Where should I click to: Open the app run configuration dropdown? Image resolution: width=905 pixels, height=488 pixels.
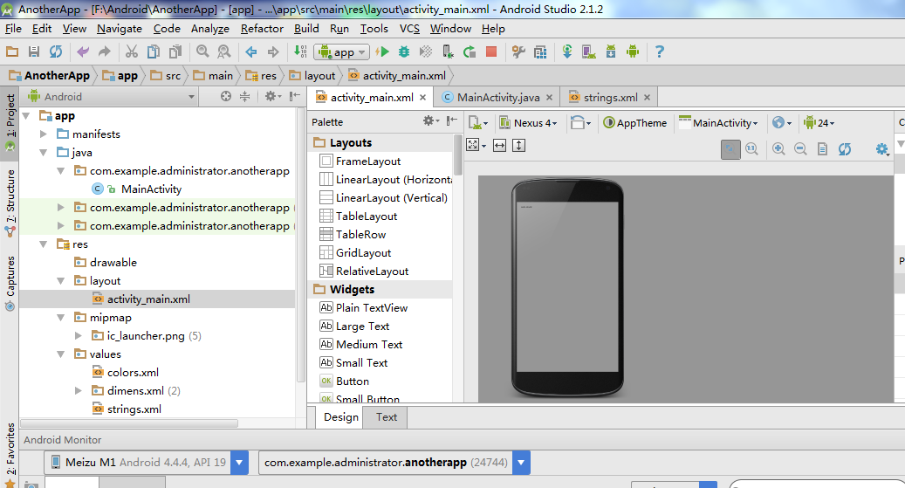pyautogui.click(x=342, y=52)
